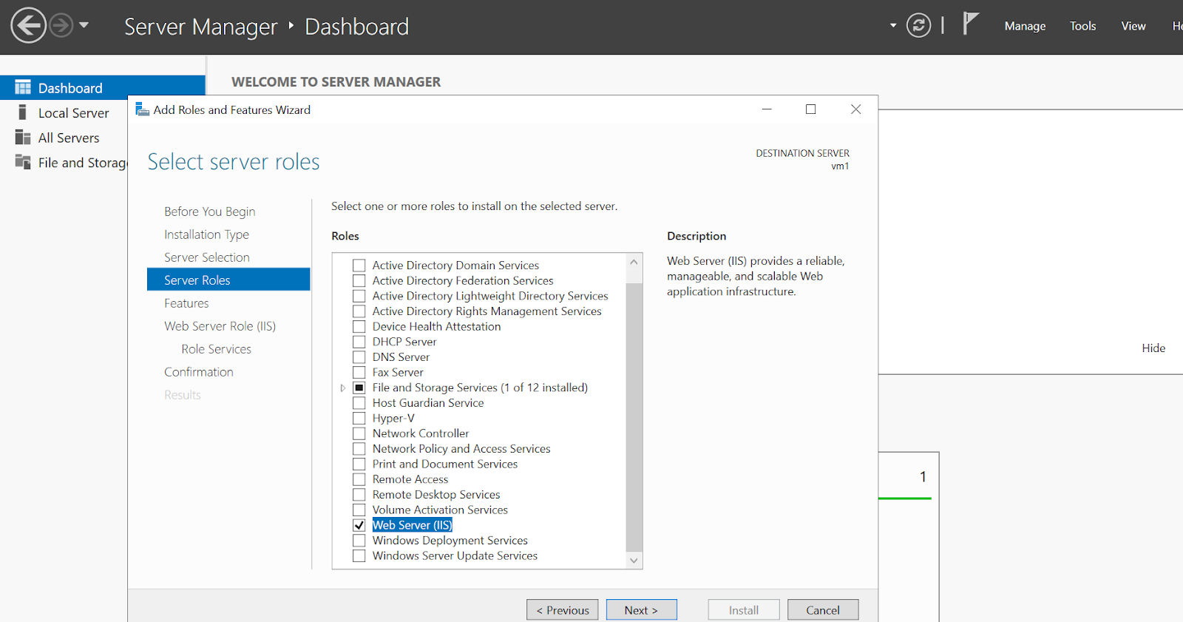Check Active Directory Federation Services
Screen dimensions: 1183x622
[x=359, y=281]
